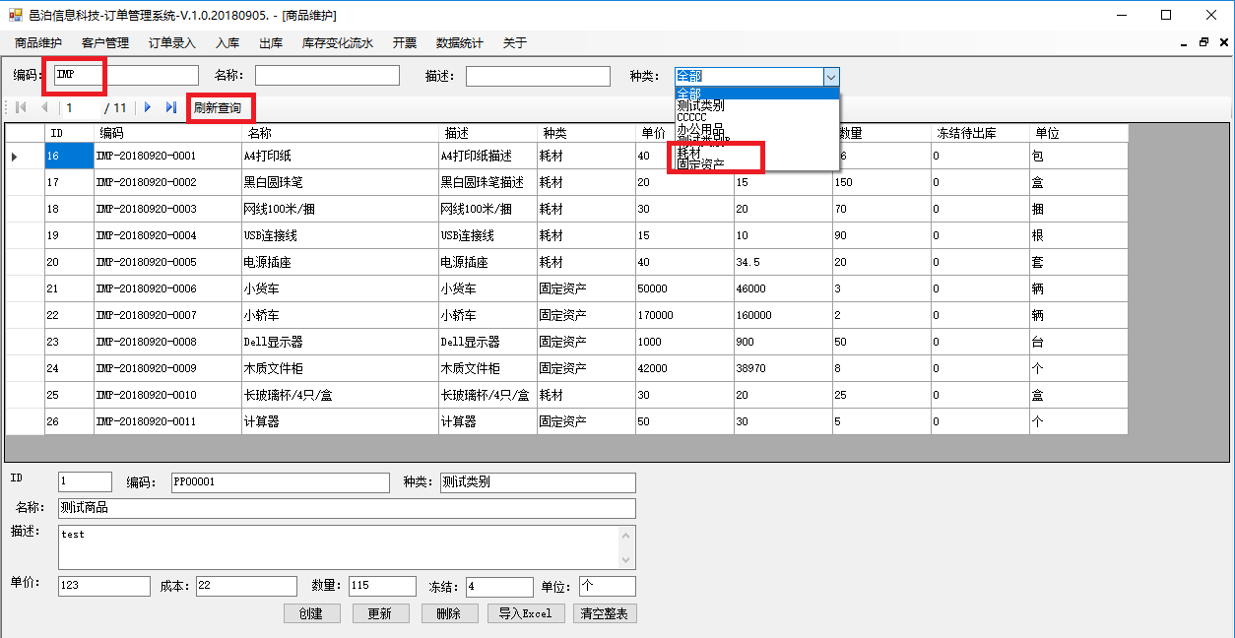This screenshot has height=638, width=1235.
Task: Select the 170000 price cell
Action: 684,315
